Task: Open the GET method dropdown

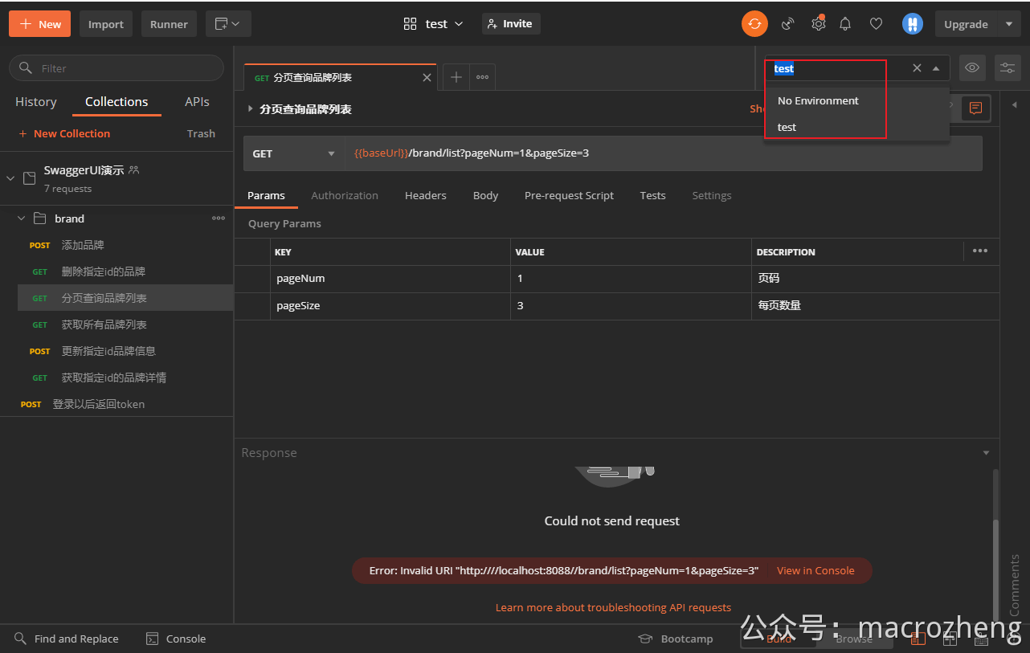Action: click(x=294, y=153)
